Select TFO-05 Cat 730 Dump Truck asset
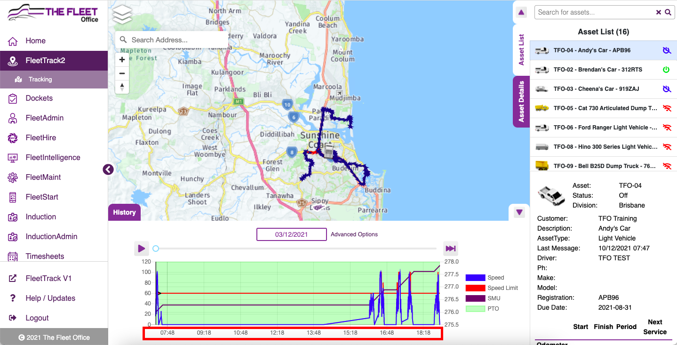Screen dimensions: 677x345 [x=604, y=108]
